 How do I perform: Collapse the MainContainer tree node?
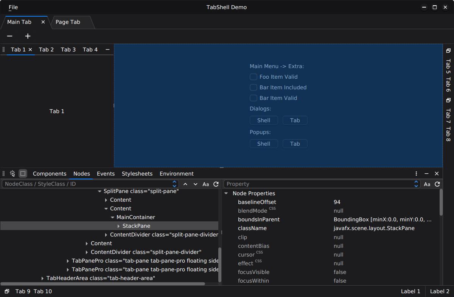pos(112,218)
